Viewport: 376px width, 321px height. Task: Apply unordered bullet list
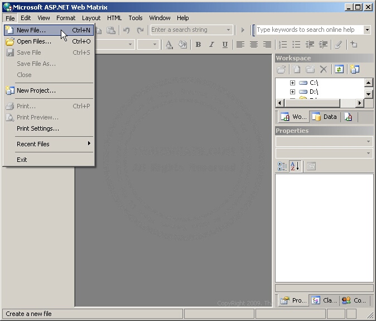pyautogui.click(x=296, y=45)
